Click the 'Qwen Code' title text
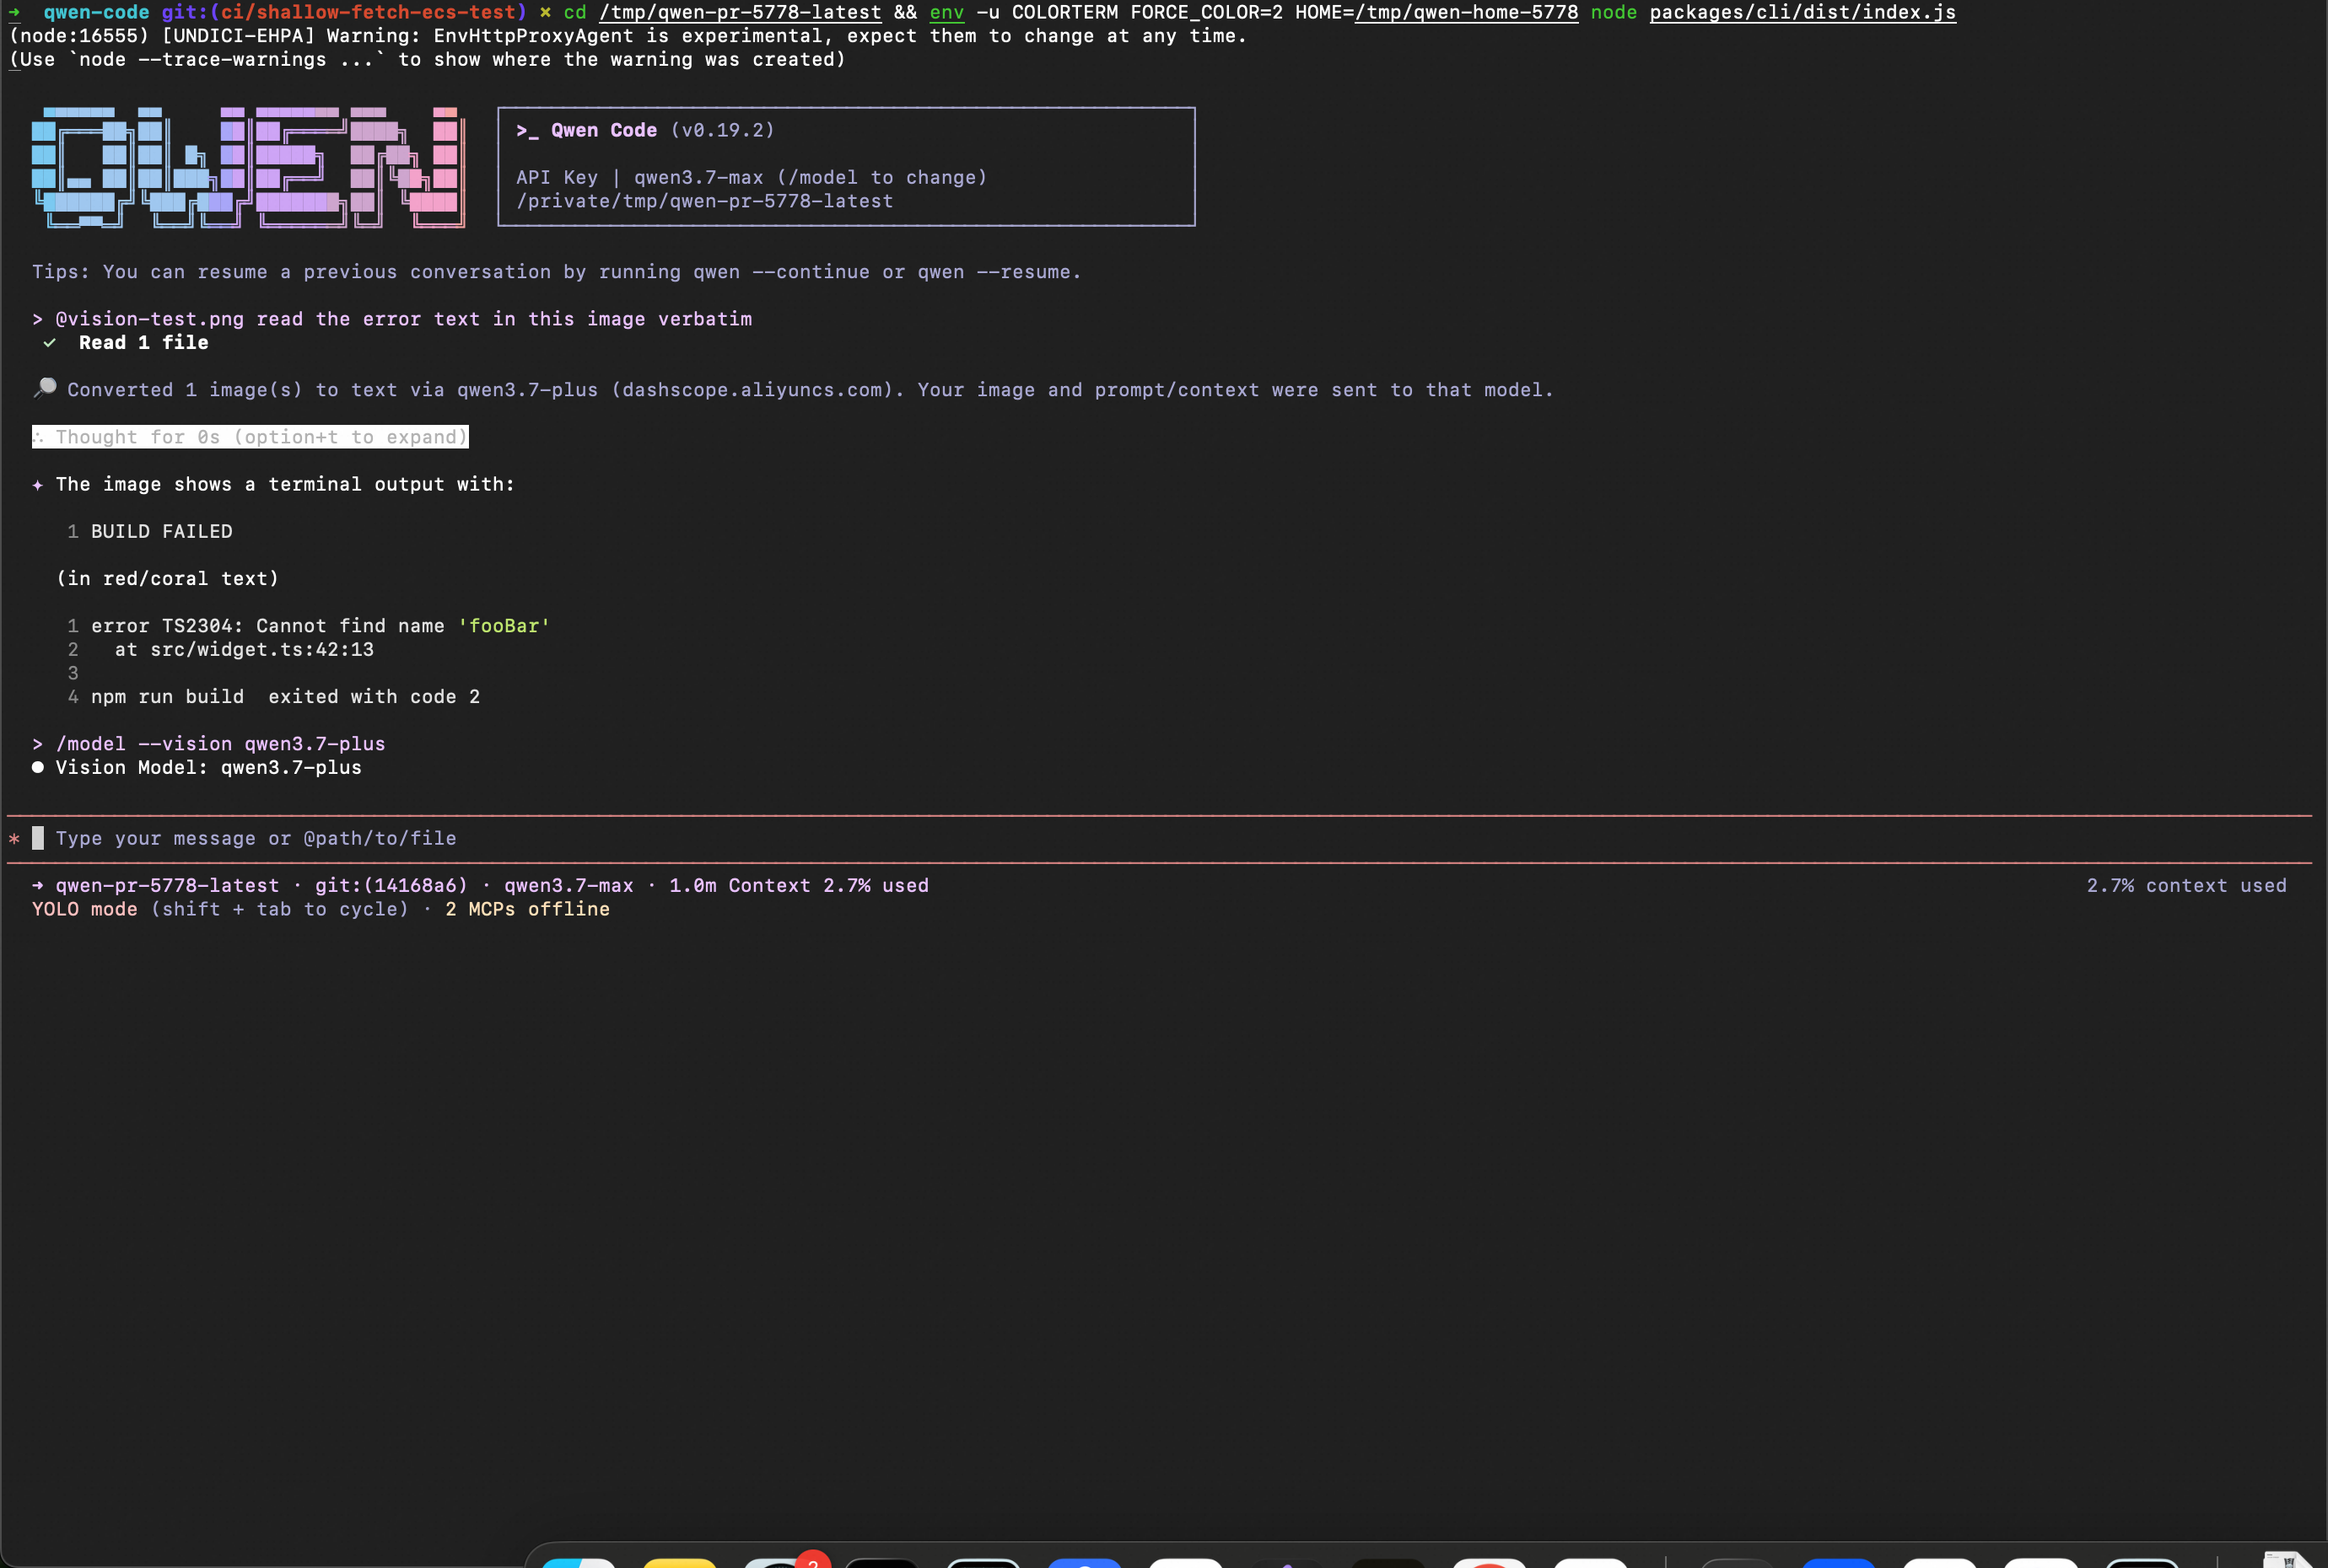This screenshot has height=1568, width=2328. (x=604, y=130)
